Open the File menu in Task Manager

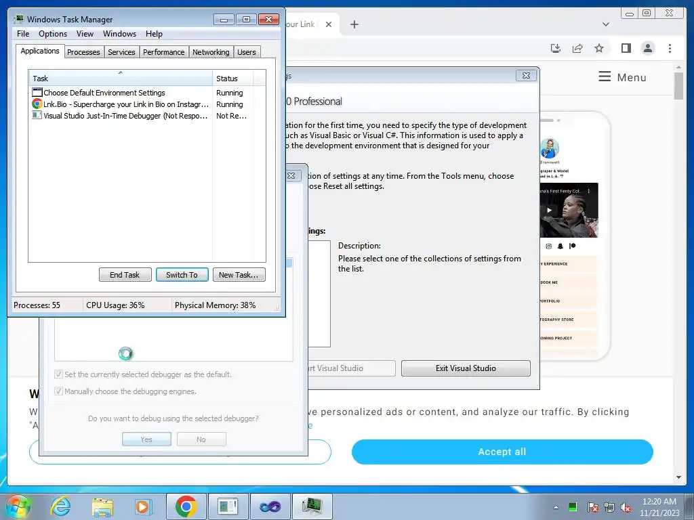click(23, 34)
